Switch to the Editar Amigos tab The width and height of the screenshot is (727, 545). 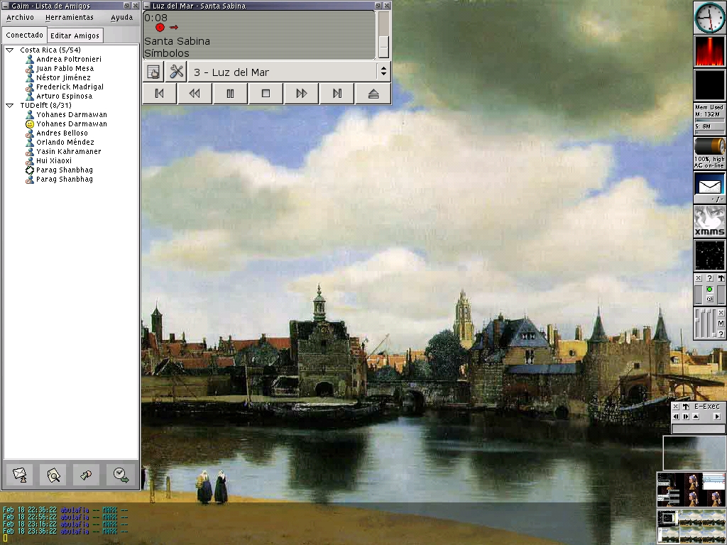click(x=75, y=35)
